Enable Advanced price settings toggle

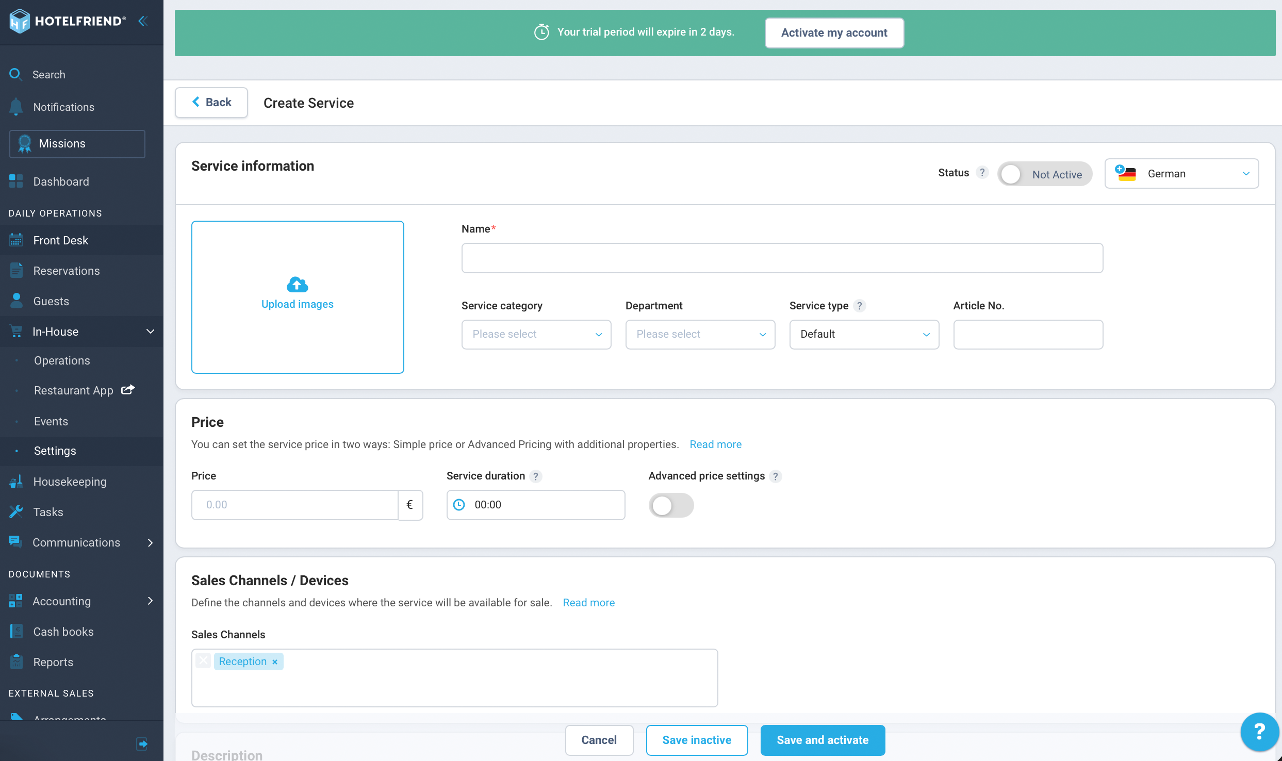pos(671,505)
